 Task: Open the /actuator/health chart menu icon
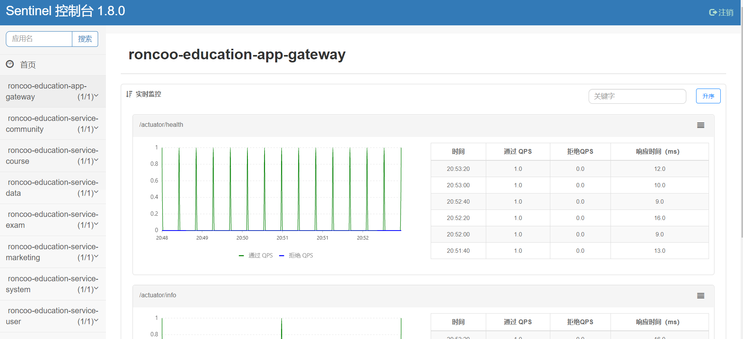click(x=700, y=125)
